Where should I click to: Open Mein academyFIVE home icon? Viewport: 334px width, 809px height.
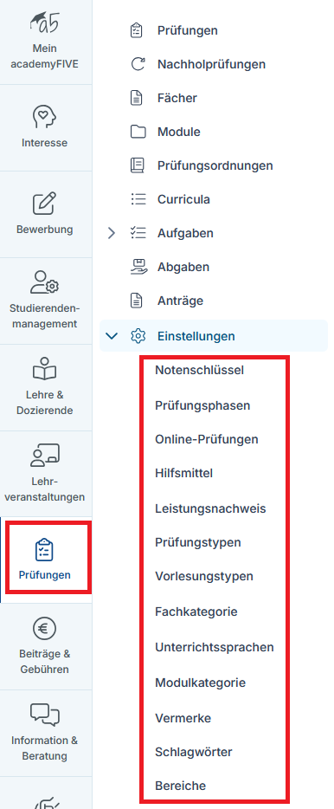click(x=44, y=23)
